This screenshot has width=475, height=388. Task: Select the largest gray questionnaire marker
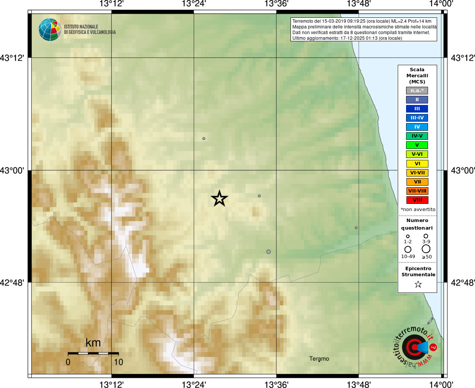click(269, 252)
